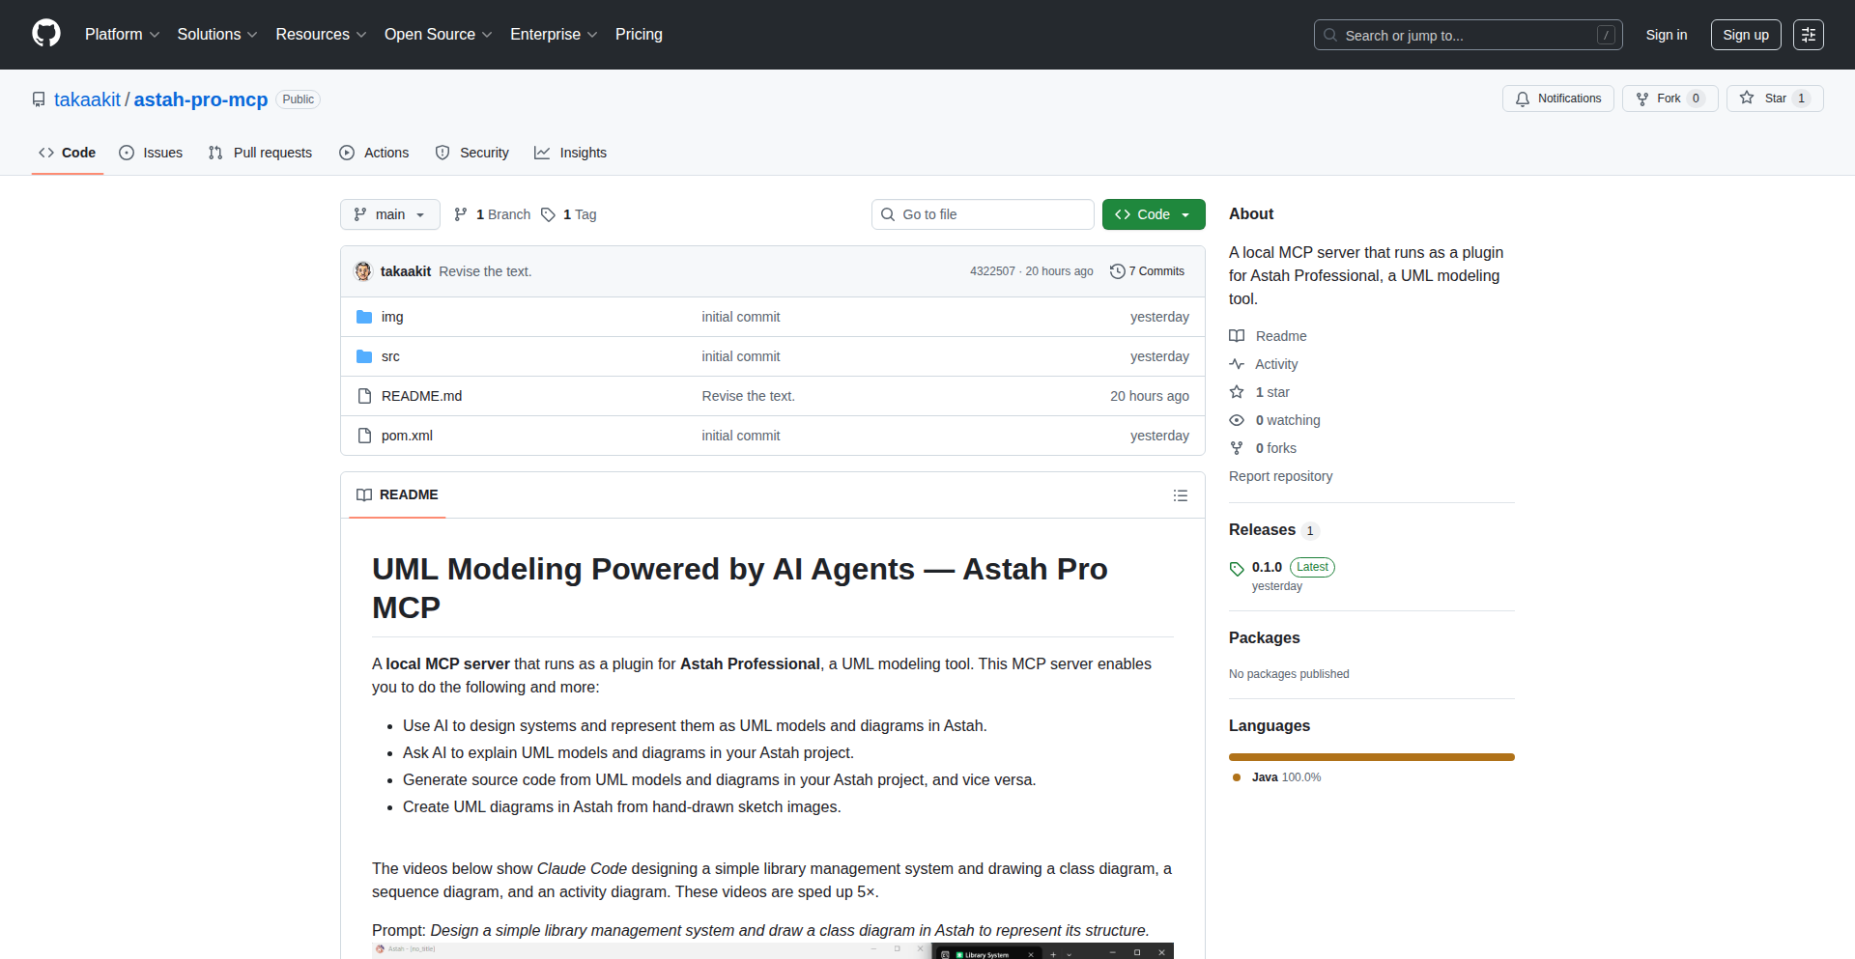Open the Security tab
Screen dimensions: 1855x959
[471, 153]
